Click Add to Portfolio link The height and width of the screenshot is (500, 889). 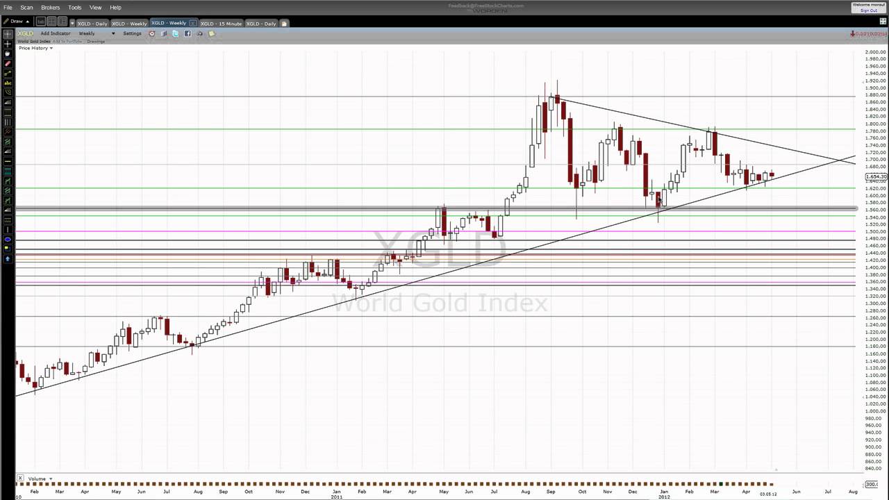(x=67, y=42)
